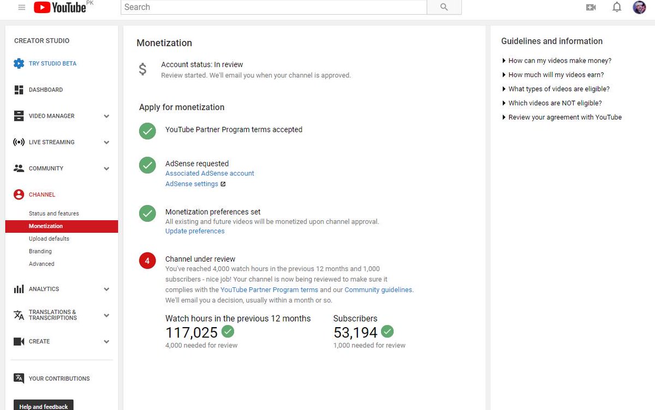Click the Analytics bar chart icon
This screenshot has height=410, width=655.
click(x=19, y=289)
